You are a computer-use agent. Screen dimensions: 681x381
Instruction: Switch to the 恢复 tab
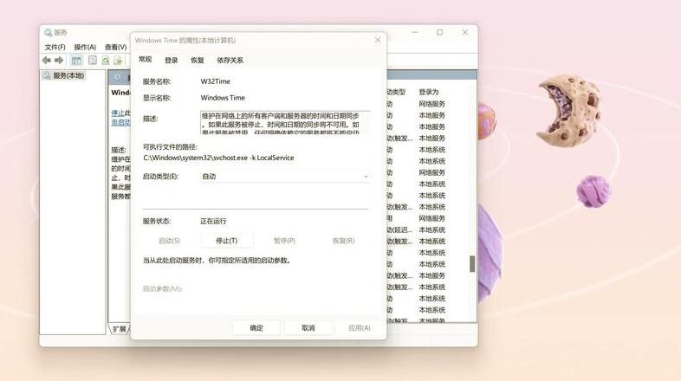[198, 61]
